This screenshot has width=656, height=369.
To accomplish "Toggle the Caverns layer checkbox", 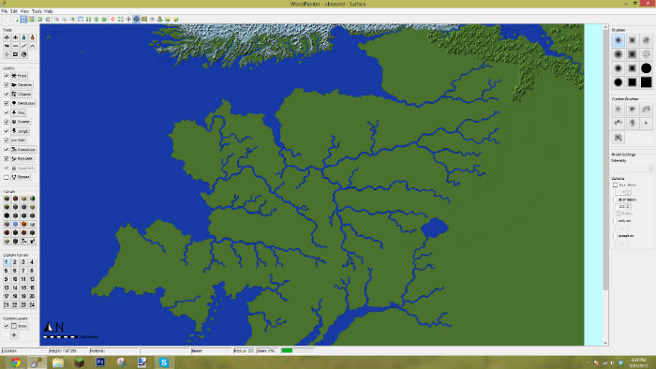I will 7,85.
